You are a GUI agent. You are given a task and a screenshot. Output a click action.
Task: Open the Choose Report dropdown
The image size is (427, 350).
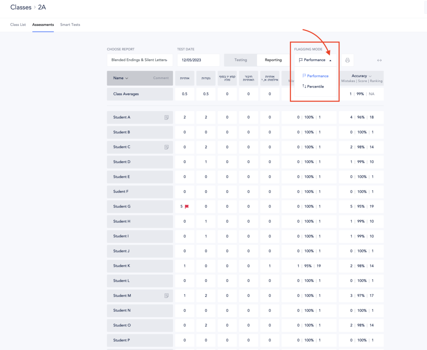(x=140, y=60)
